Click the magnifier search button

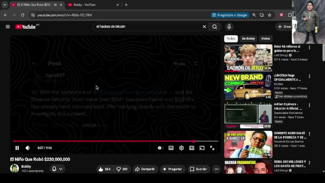(x=215, y=27)
